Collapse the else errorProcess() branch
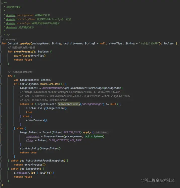Screen dimensions: 180x188 [1, 116]
